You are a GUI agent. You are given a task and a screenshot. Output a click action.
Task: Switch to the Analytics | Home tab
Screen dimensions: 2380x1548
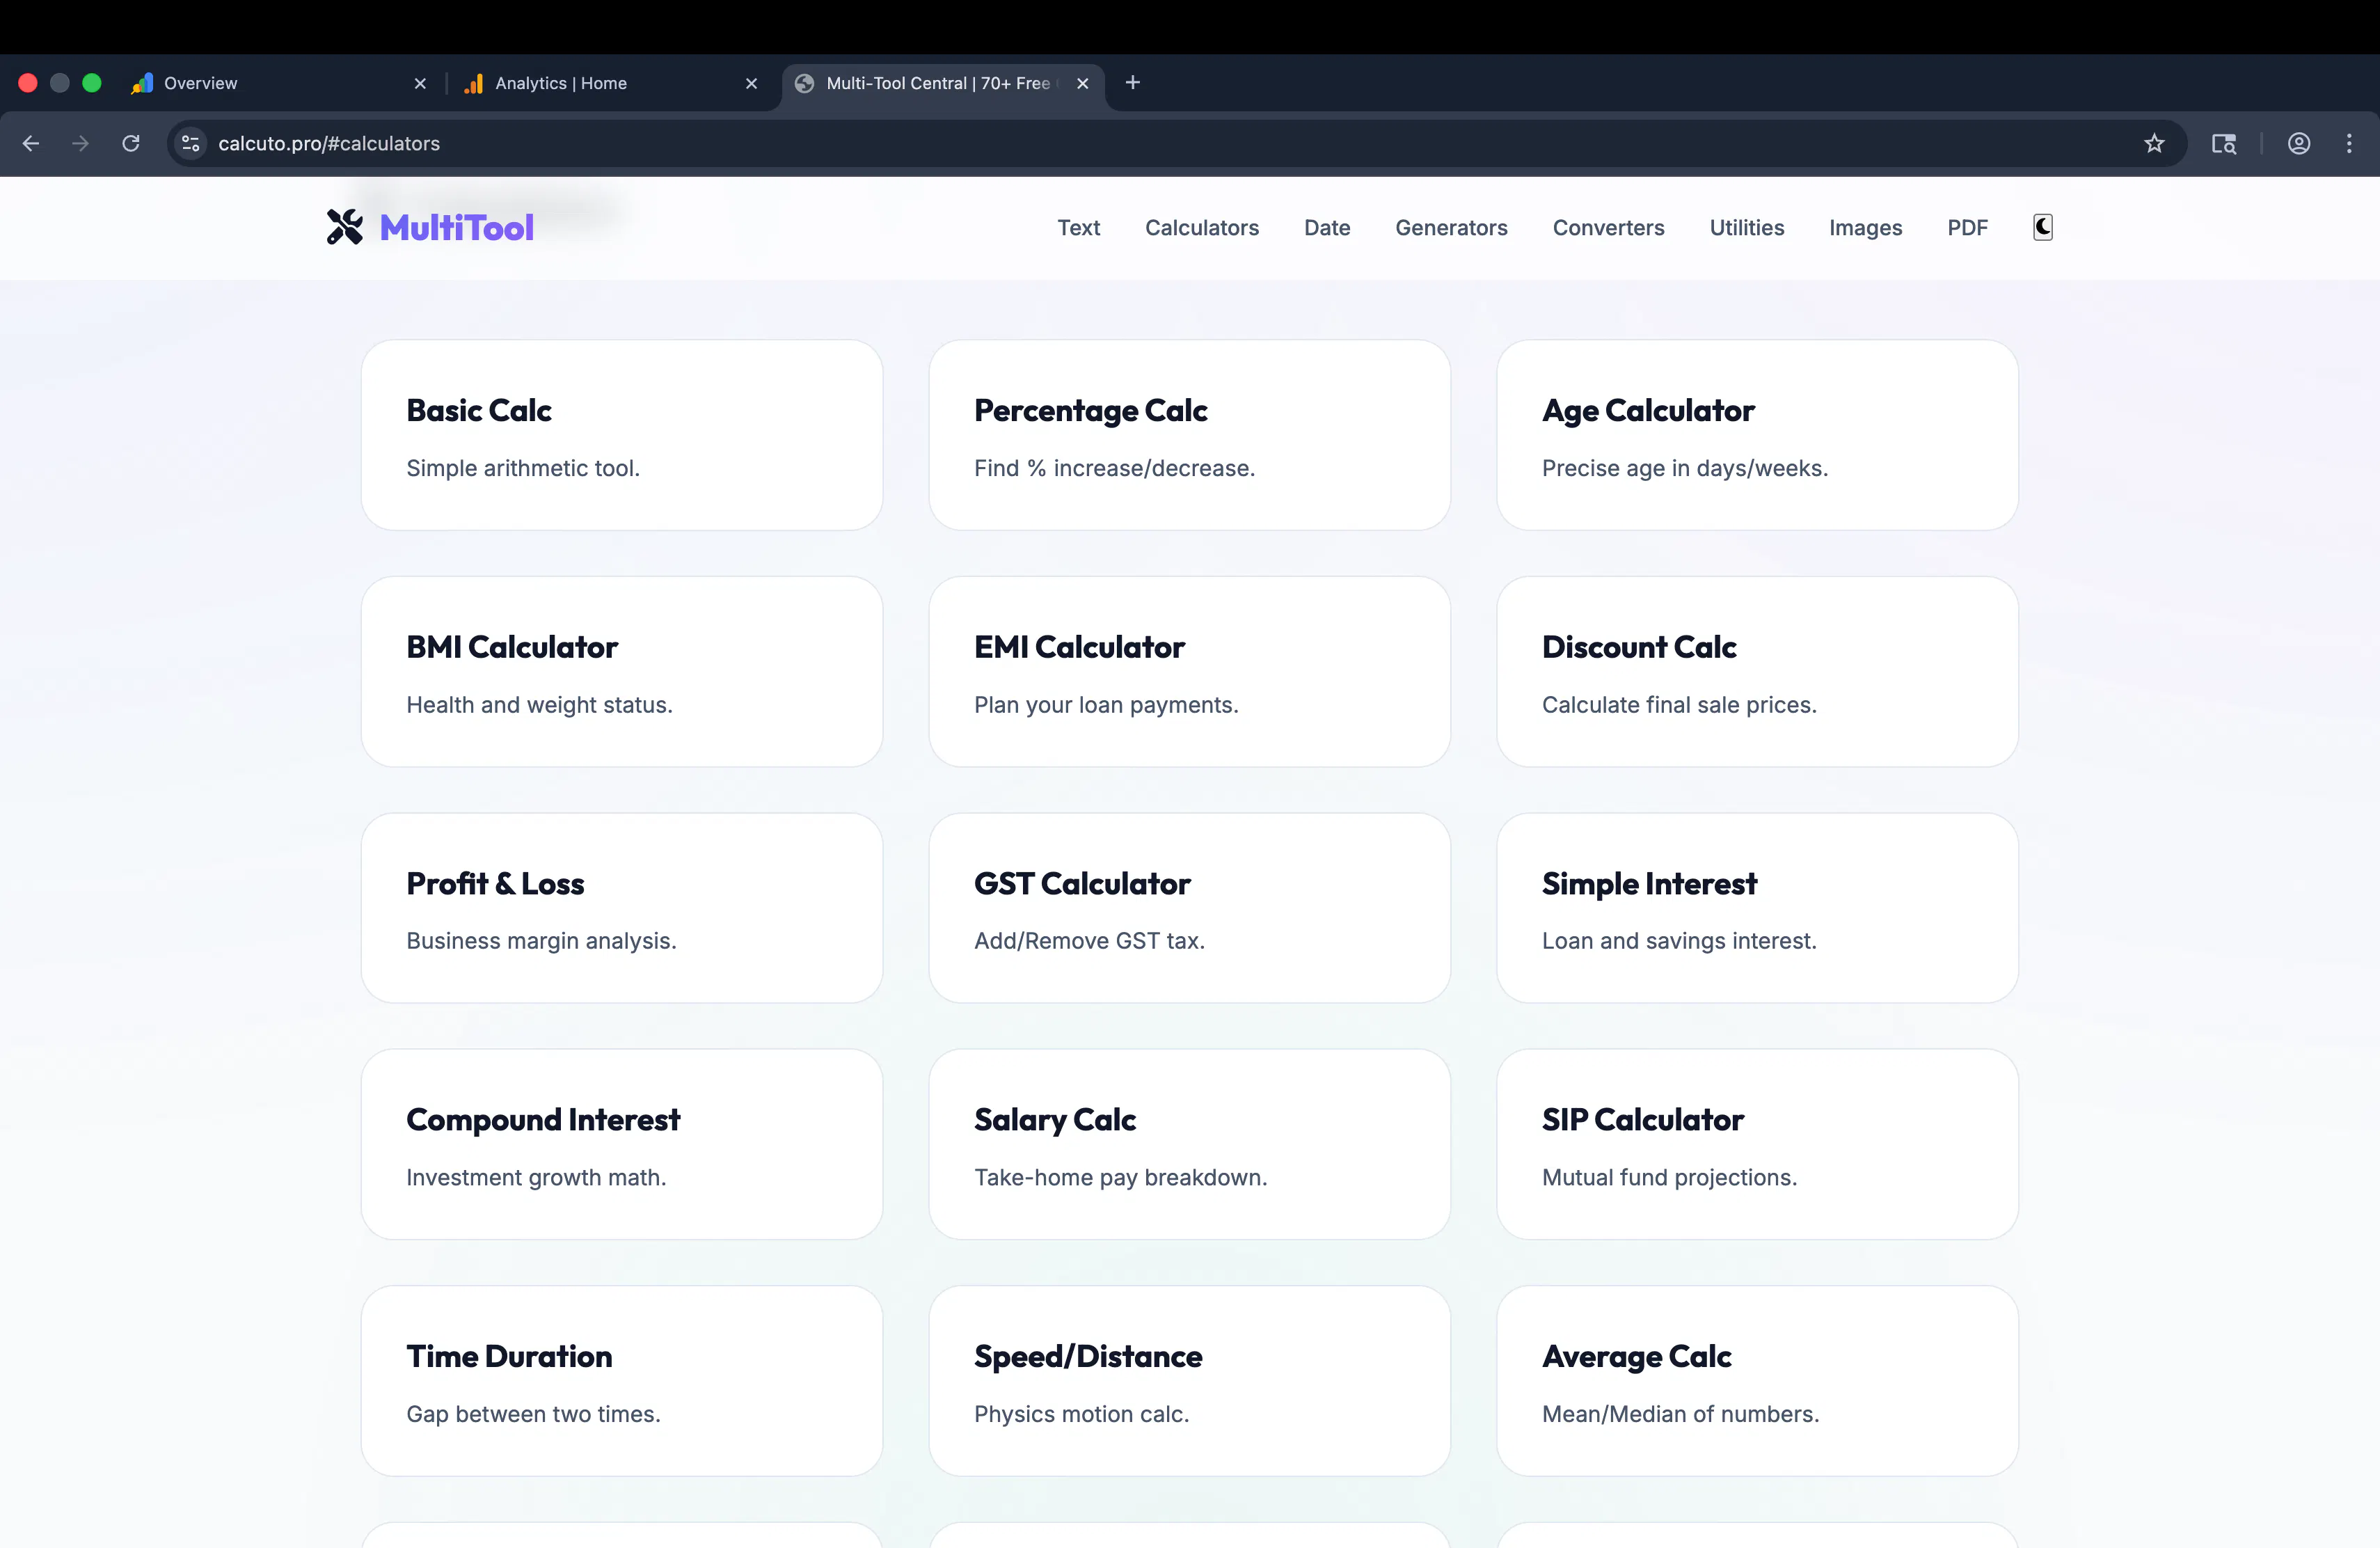point(612,84)
